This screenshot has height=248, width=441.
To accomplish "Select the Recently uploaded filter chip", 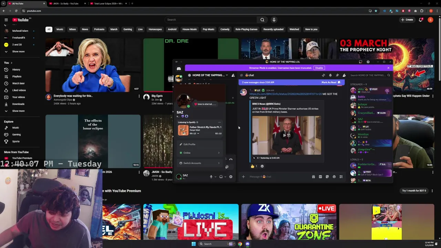I will coord(273,29).
